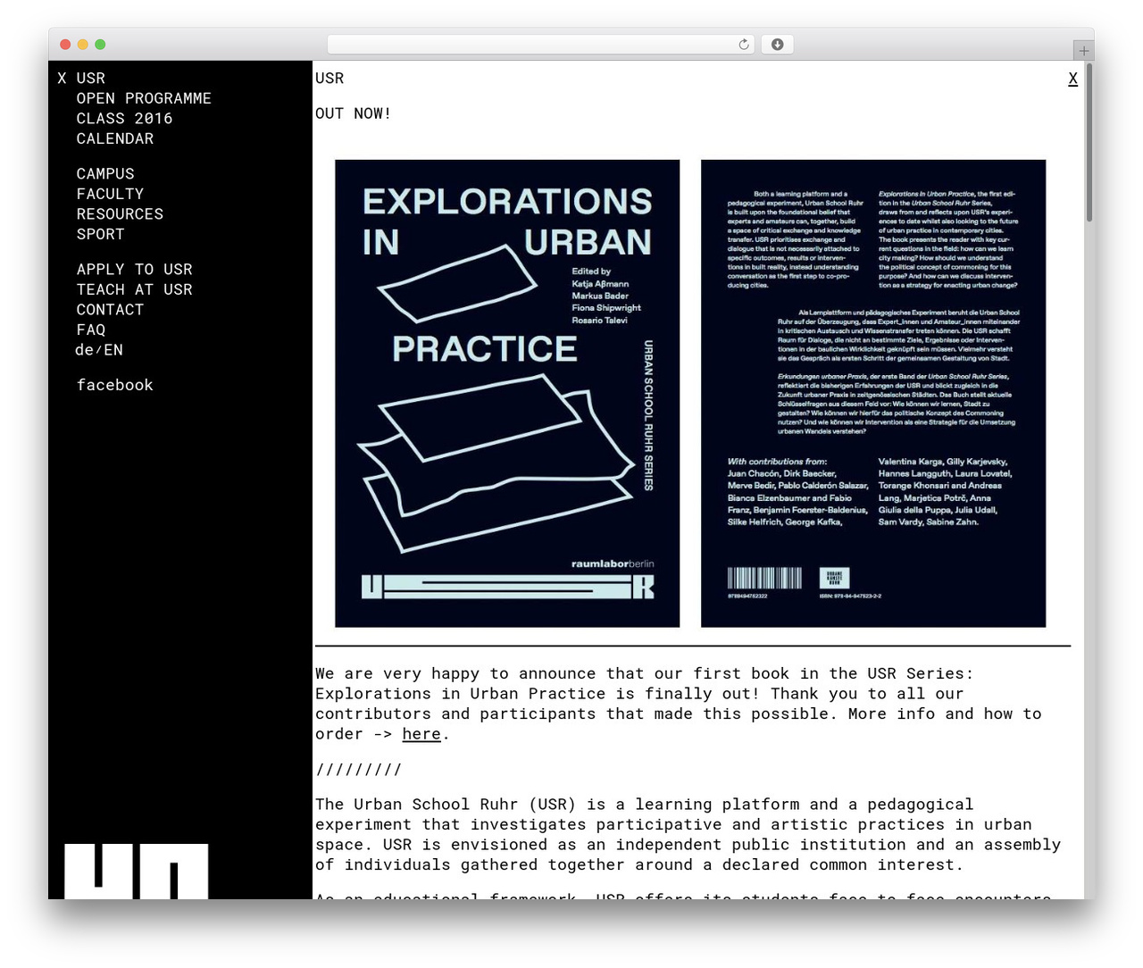1143x968 pixels.
Task: Go to Open Programme page
Action: pyautogui.click(x=144, y=98)
